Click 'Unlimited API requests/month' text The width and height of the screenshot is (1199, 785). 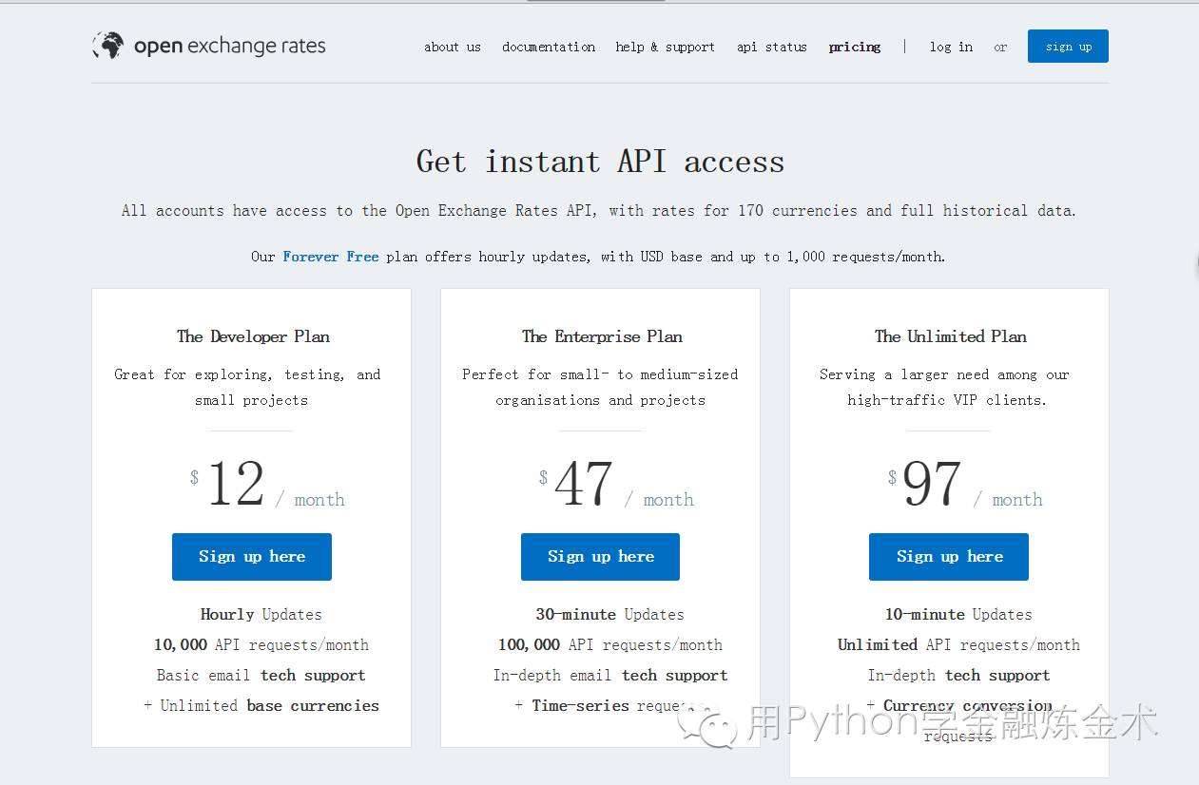coord(958,645)
